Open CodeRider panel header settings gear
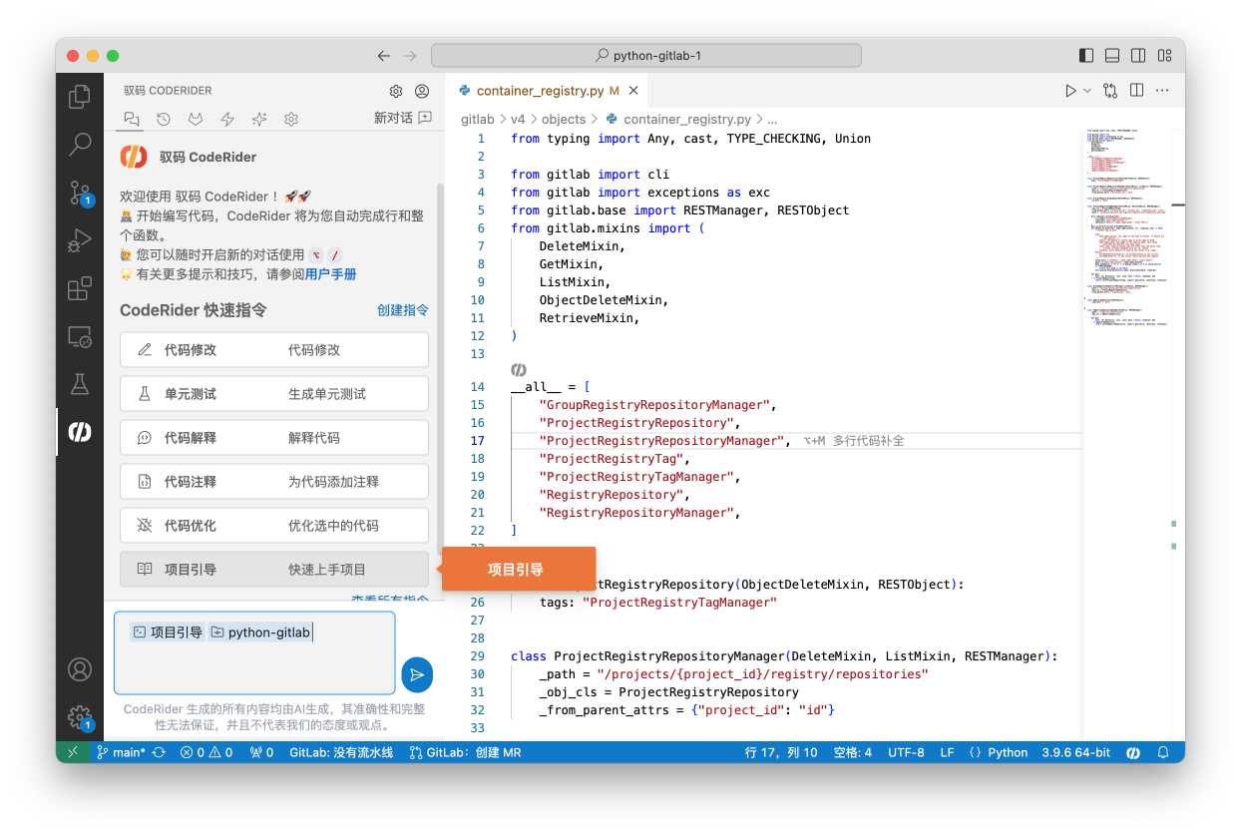Image resolution: width=1241 pixels, height=837 pixels. pos(396,91)
